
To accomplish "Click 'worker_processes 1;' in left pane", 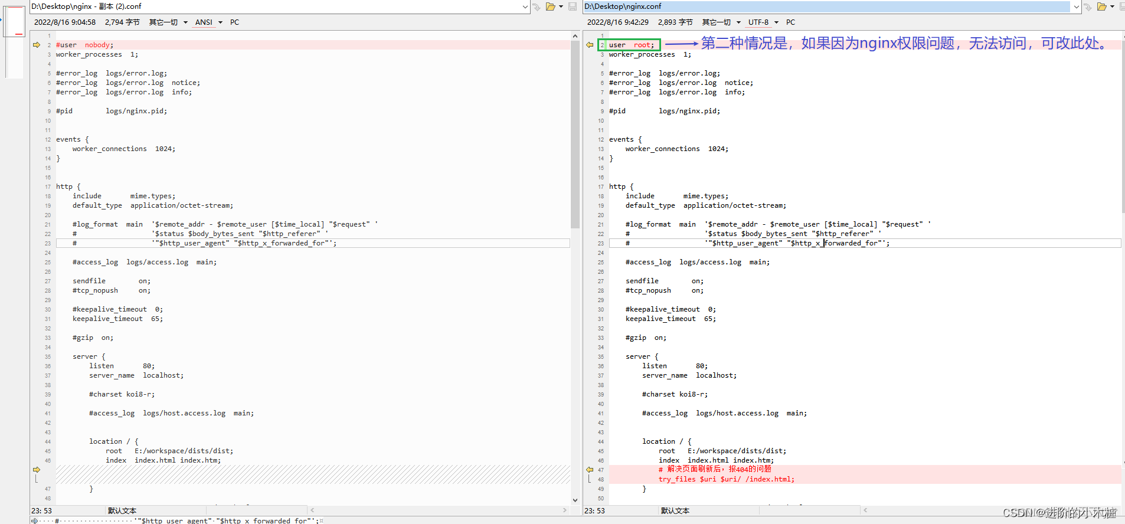I will pyautogui.click(x=97, y=54).
